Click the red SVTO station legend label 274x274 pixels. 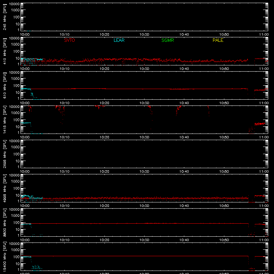coord(70,40)
